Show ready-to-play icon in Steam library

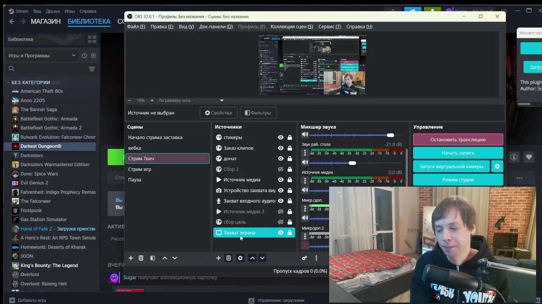(x=93, y=56)
